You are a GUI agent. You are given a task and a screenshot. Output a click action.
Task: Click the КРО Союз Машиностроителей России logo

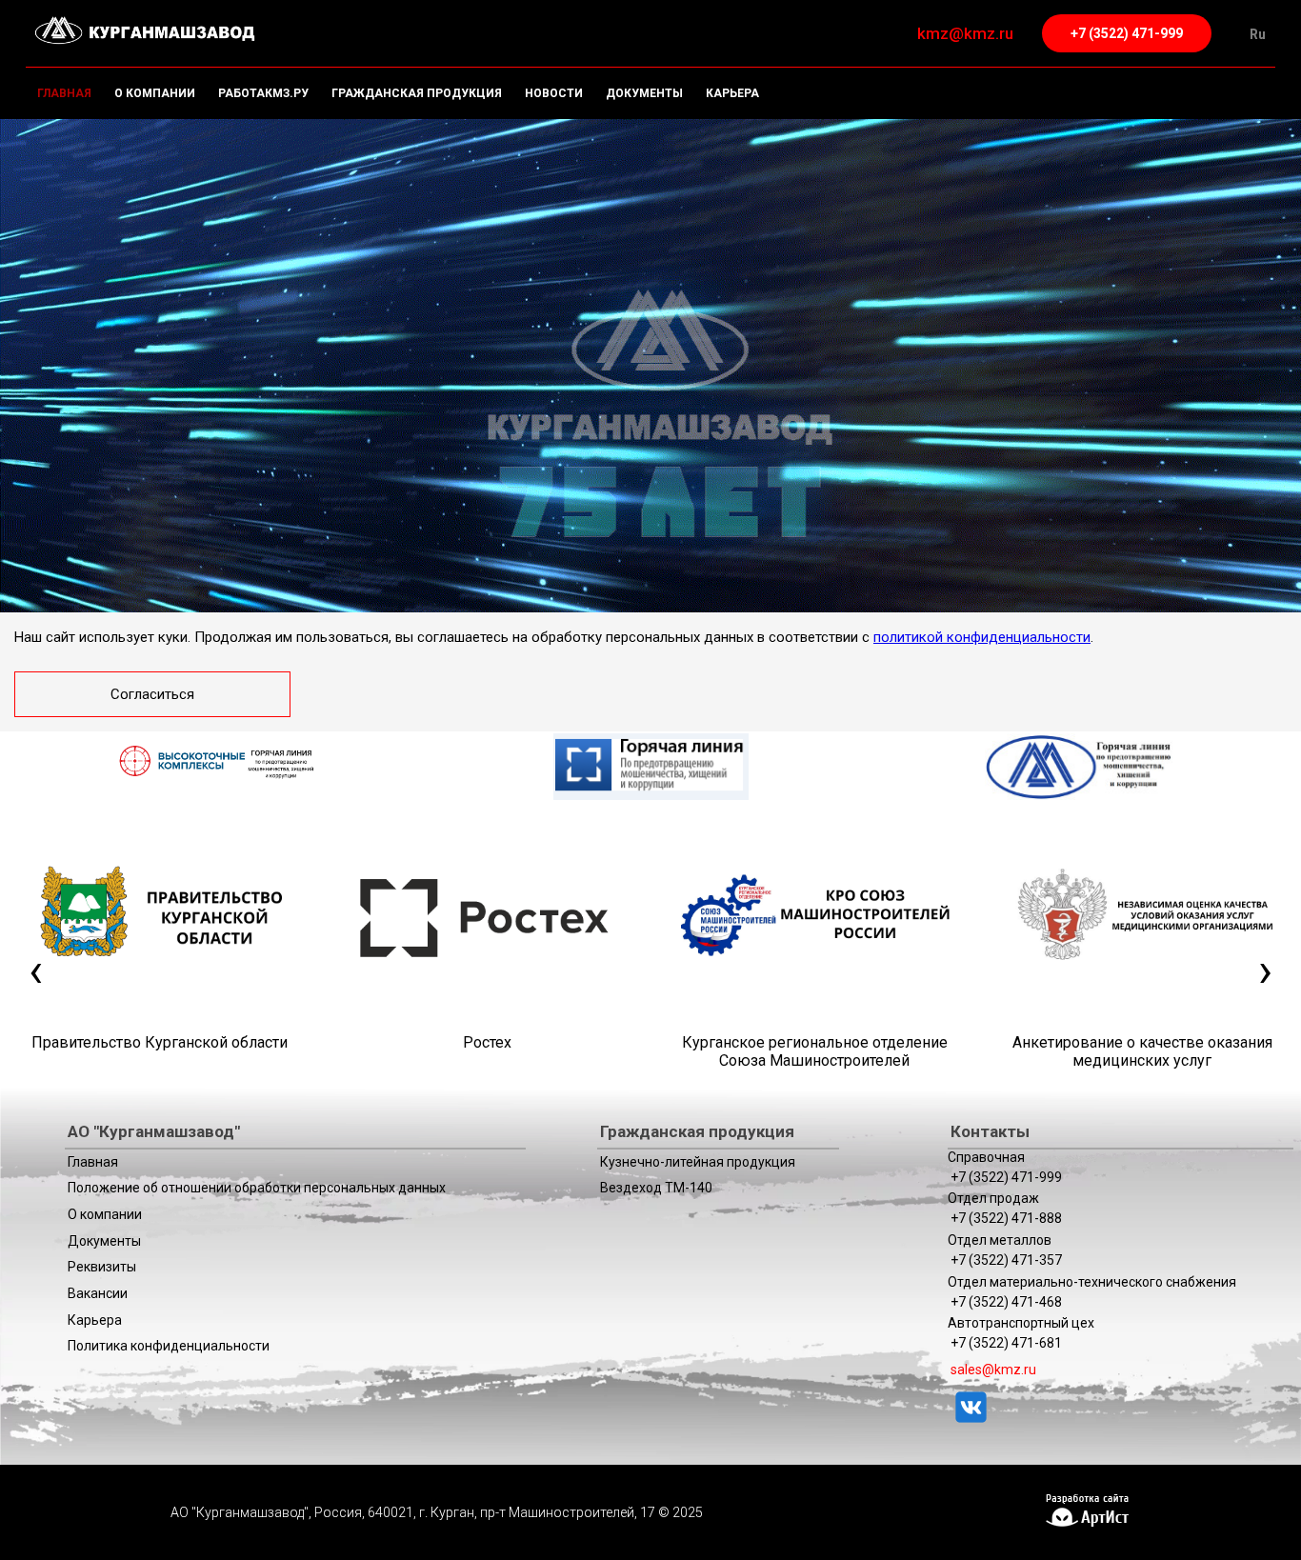point(815,914)
